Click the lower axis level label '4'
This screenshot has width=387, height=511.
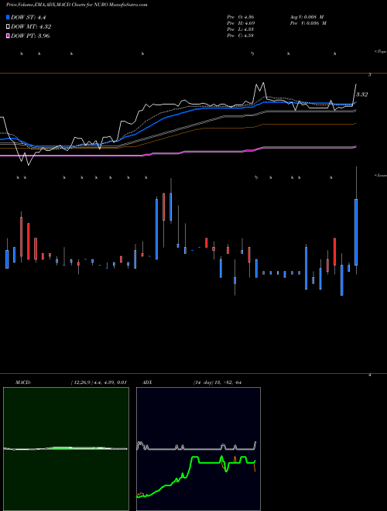click(370, 375)
